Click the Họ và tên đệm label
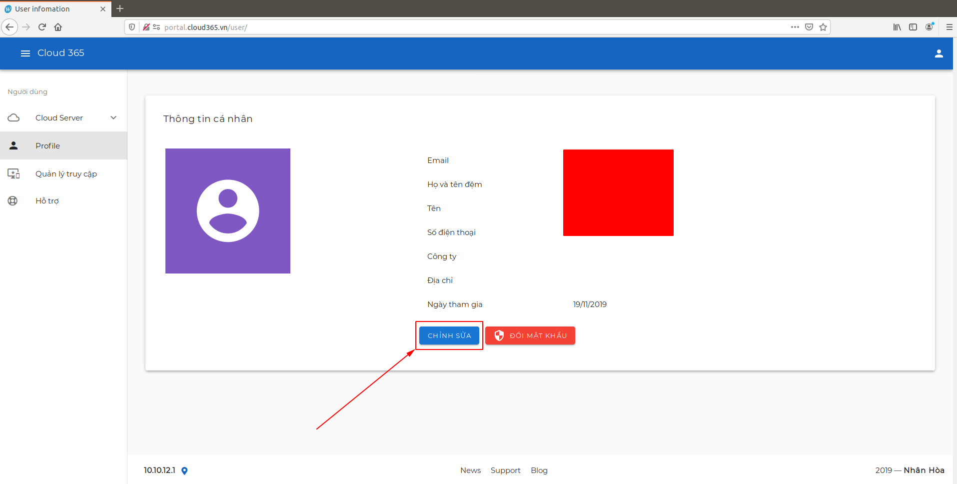The width and height of the screenshot is (957, 484). (x=454, y=184)
